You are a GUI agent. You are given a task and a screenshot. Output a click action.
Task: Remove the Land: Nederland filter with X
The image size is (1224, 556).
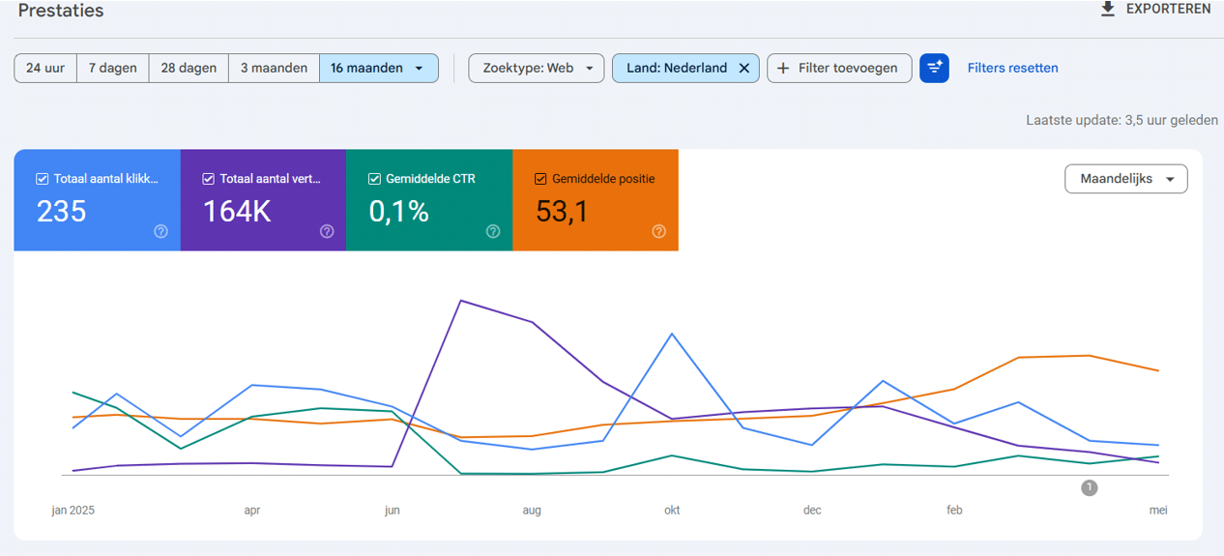point(744,68)
